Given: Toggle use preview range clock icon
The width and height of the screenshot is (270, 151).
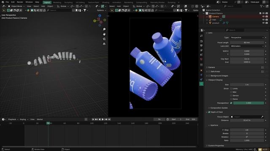Looking at the screenshot, I should click(x=167, y=119).
